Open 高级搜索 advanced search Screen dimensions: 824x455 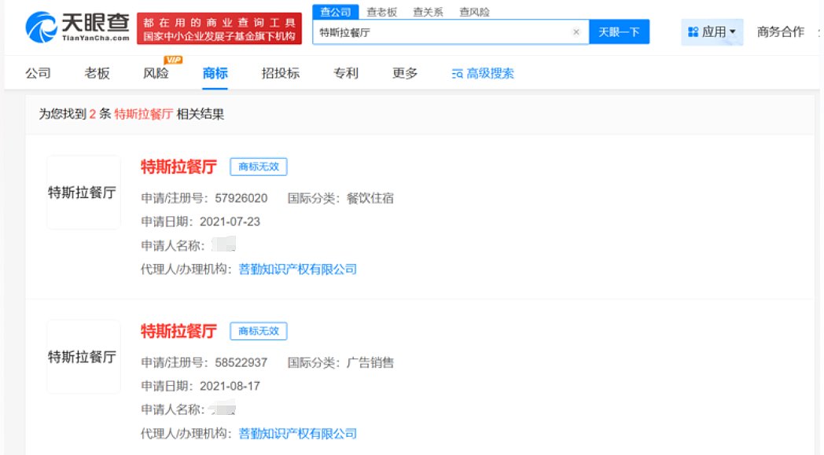(483, 74)
